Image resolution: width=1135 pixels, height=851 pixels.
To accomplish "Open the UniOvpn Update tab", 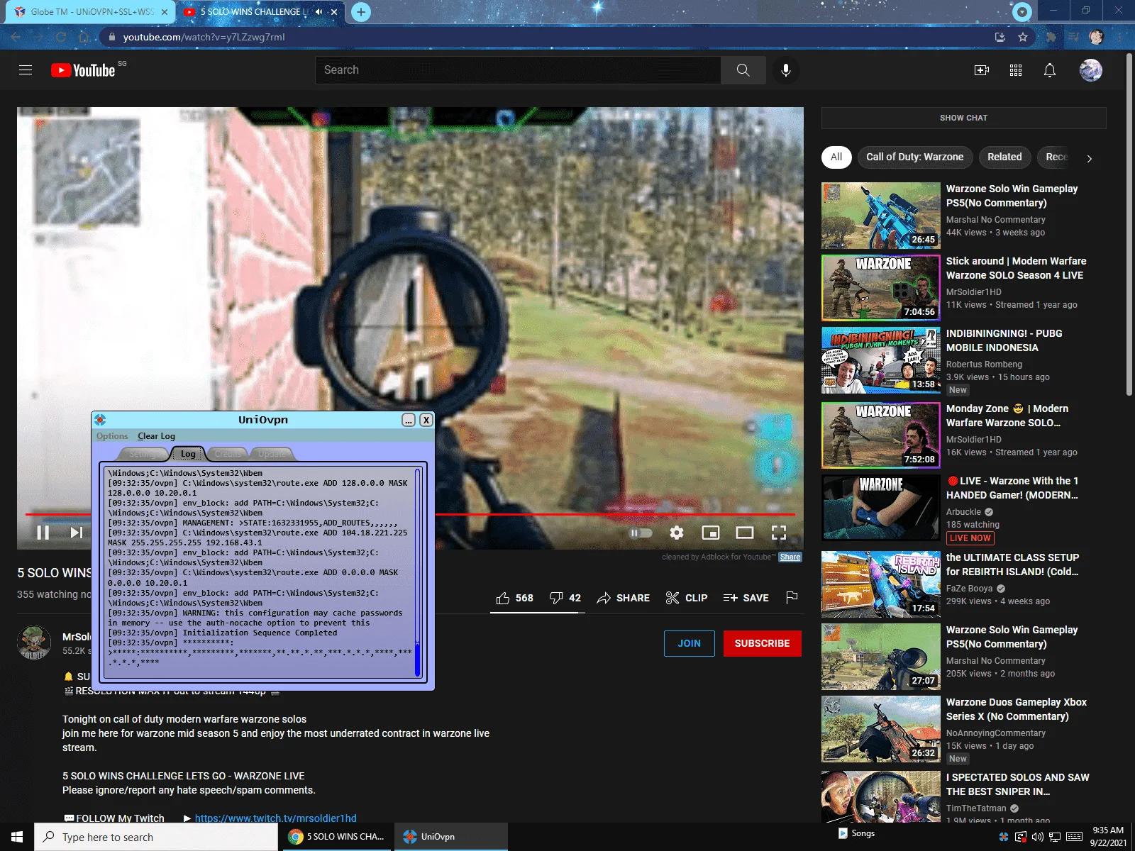I will coord(272,454).
